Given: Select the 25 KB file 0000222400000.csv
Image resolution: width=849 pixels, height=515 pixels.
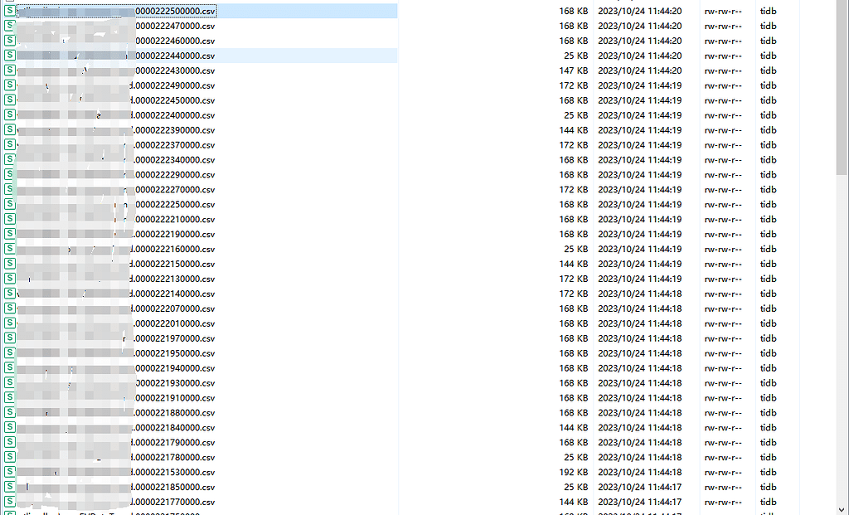Looking at the screenshot, I should pos(174,114).
